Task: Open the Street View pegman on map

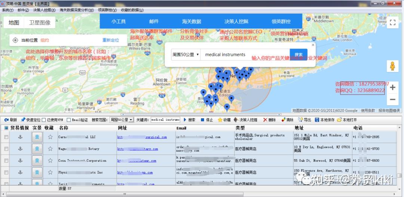Action: point(392,66)
